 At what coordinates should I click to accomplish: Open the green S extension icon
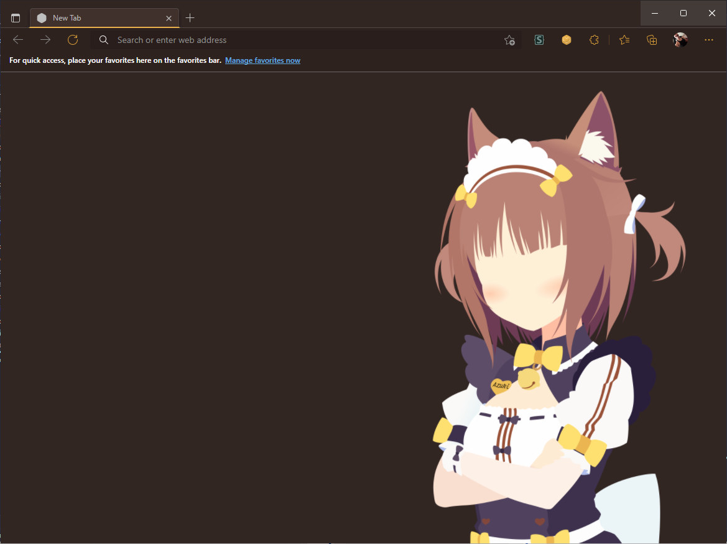pos(539,40)
